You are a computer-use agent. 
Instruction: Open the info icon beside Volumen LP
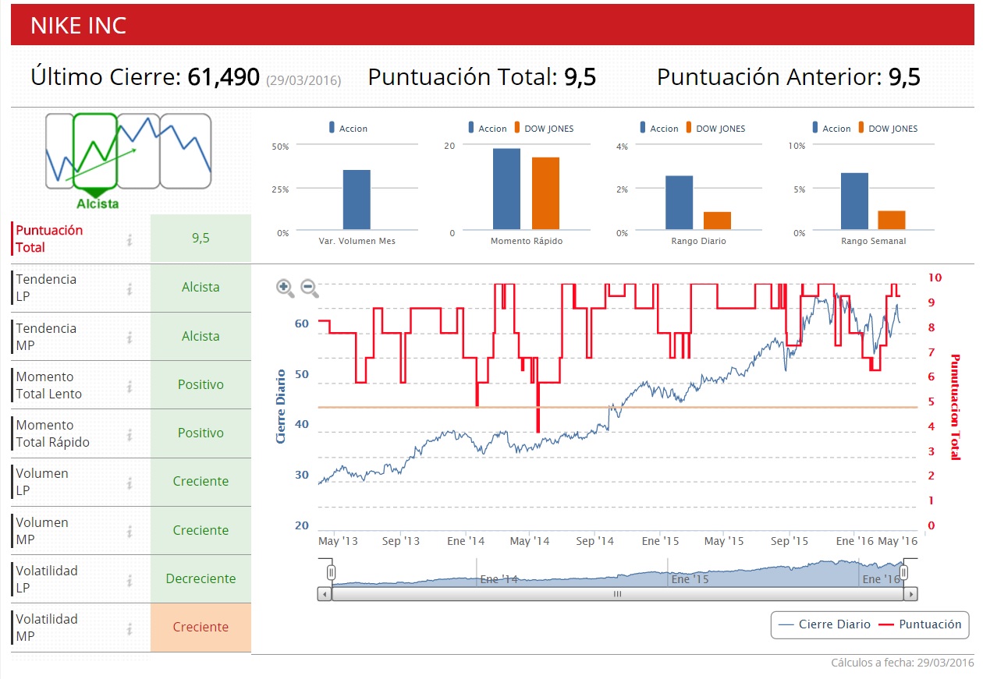coord(130,482)
